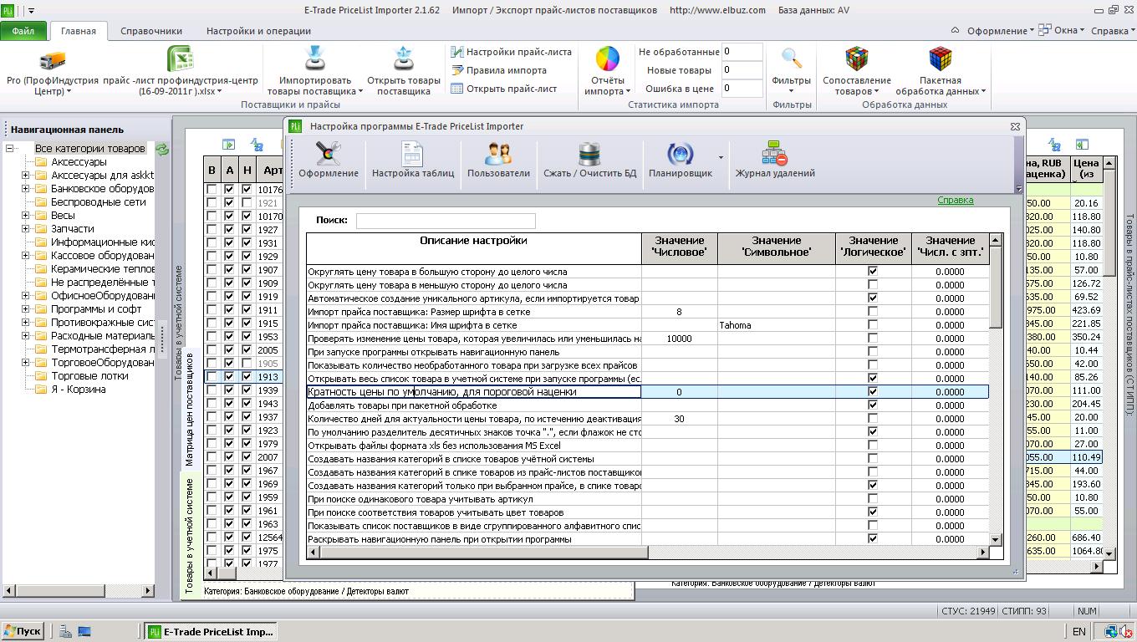Click the Сопоставление товаров cube icon
This screenshot has height=642, width=1137.
(857, 59)
